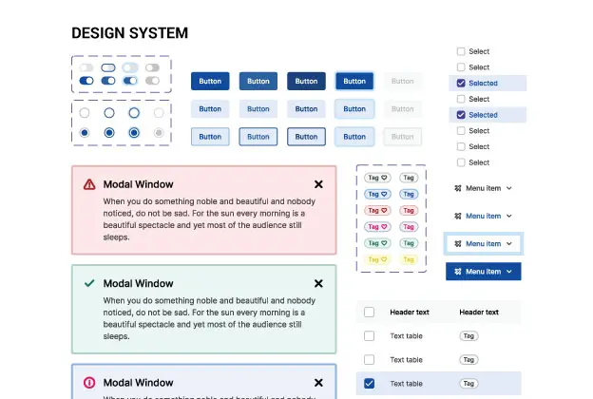
Task: Close the green Modal Window
Action: [x=318, y=283]
